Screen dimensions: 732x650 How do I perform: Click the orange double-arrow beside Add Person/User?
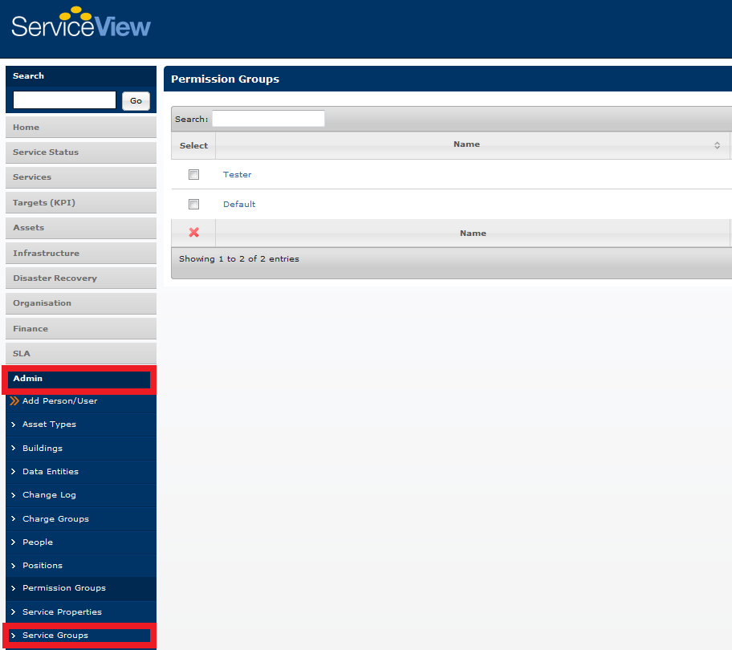[14, 400]
